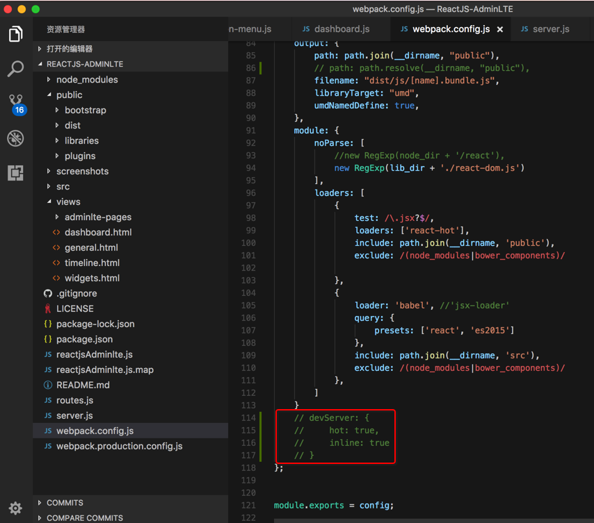
Task: Click the Manage gear icon
Action: [x=15, y=508]
